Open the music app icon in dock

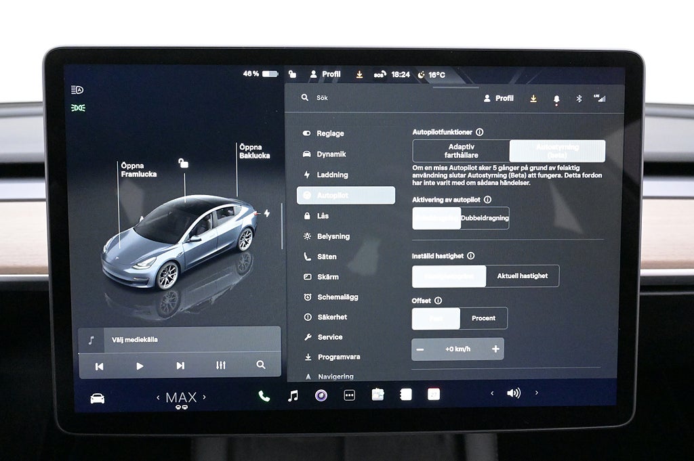(x=293, y=395)
